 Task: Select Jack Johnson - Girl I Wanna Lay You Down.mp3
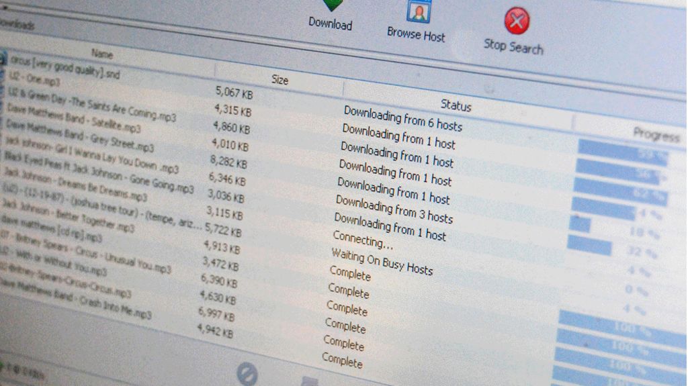tap(91, 155)
